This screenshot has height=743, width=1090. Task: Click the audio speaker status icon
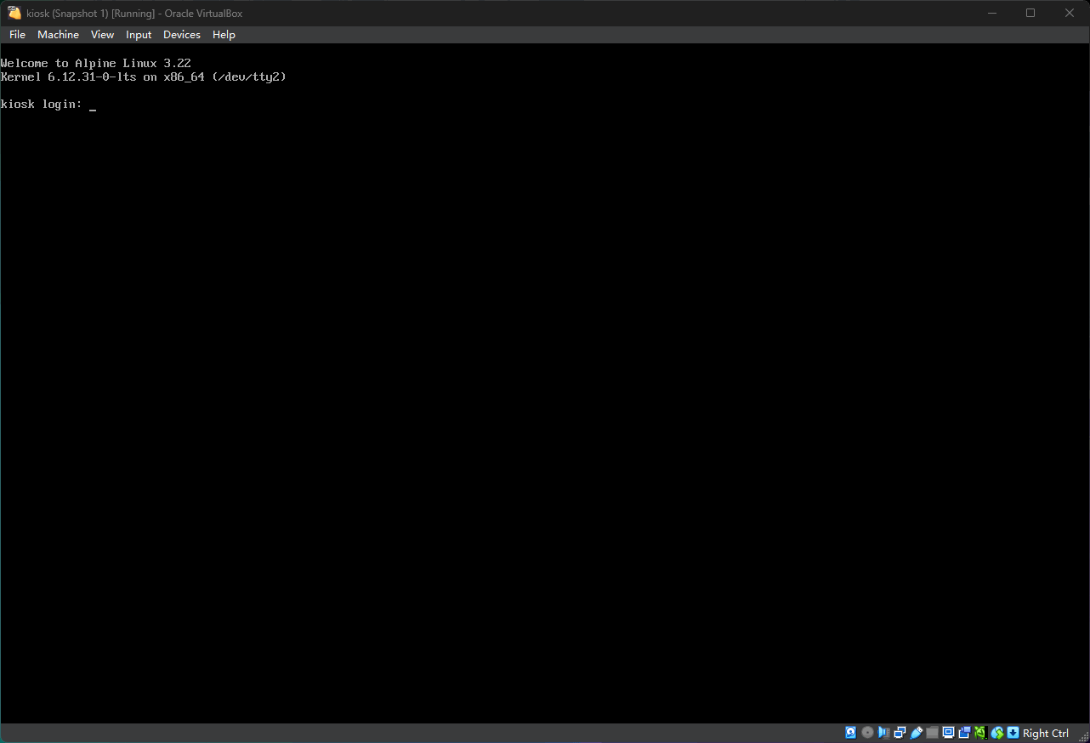pos(883,733)
